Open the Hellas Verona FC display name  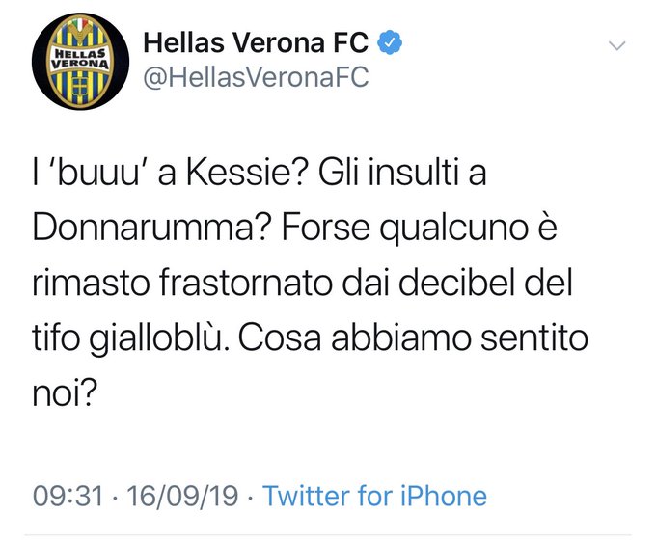tap(259, 42)
